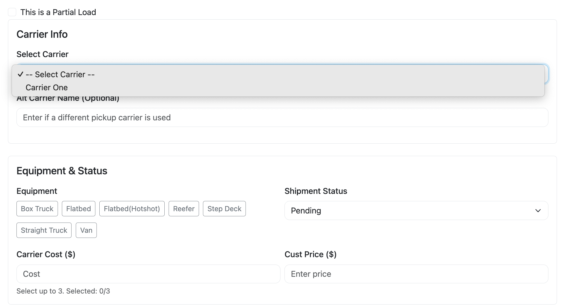Click the 'Equipment & Status' section heading
This screenshot has height=306, width=570.
point(62,171)
